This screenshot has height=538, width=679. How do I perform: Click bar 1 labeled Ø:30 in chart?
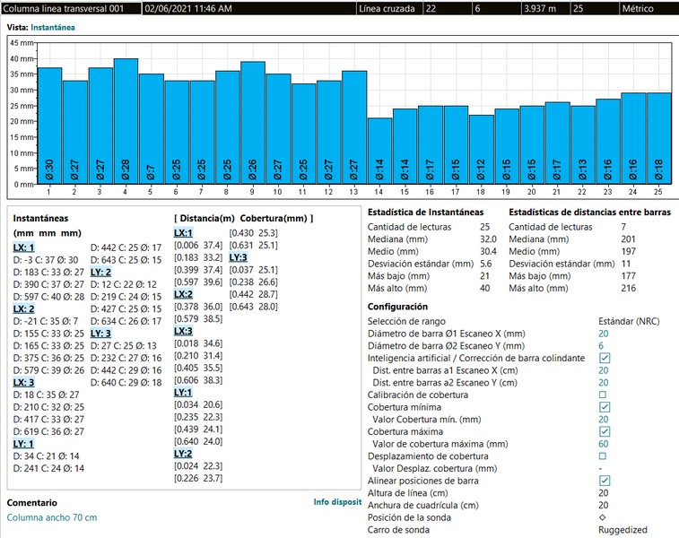[x=49, y=126]
